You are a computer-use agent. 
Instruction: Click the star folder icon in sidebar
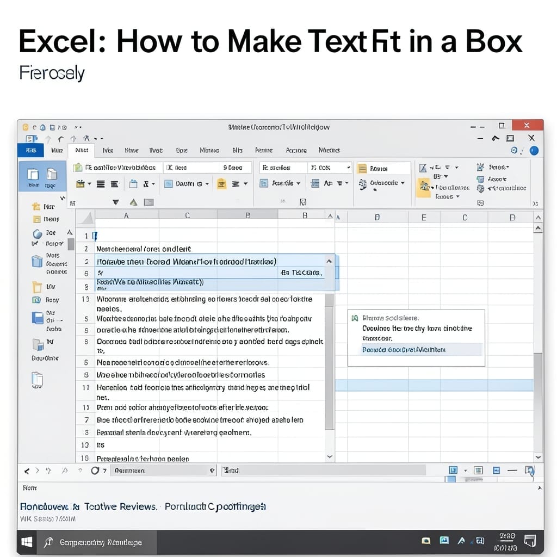[36, 206]
